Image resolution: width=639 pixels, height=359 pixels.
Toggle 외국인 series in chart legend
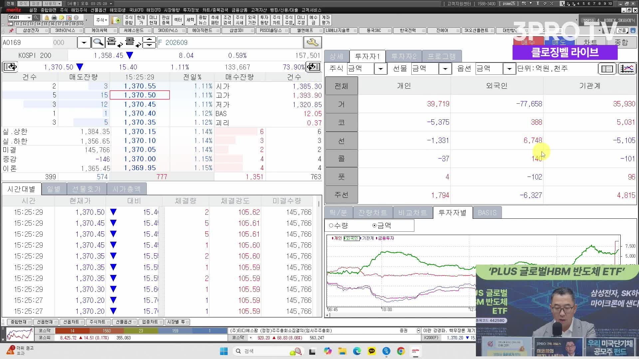pos(351,238)
